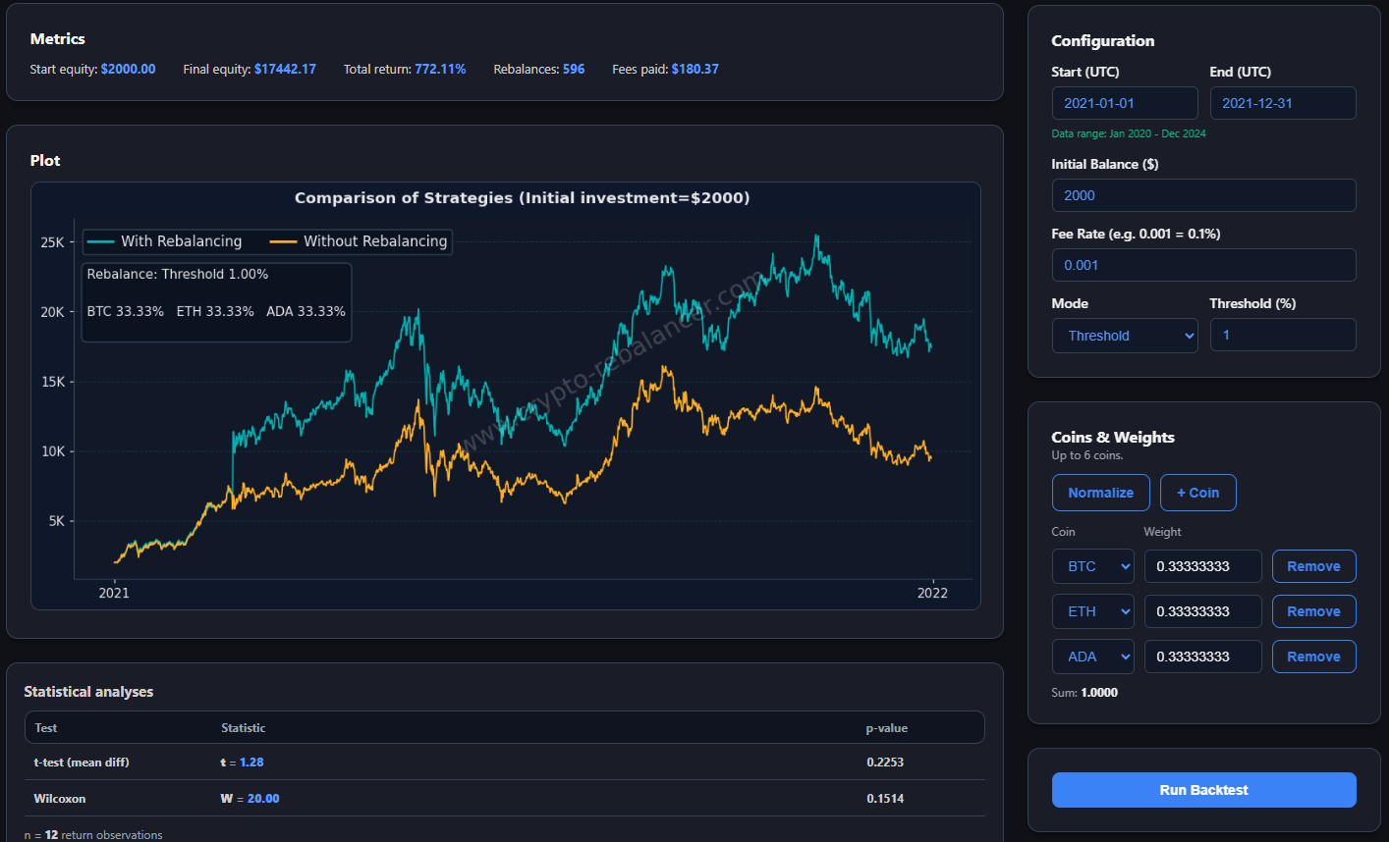Select the ETH weight field
This screenshot has width=1389, height=842.
pos(1202,611)
